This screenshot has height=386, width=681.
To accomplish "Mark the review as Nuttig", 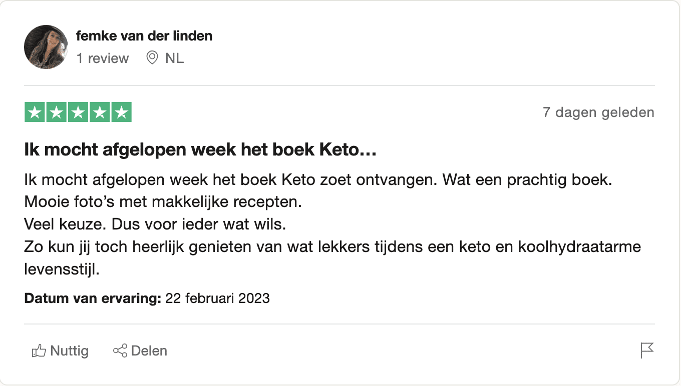I will (60, 350).
